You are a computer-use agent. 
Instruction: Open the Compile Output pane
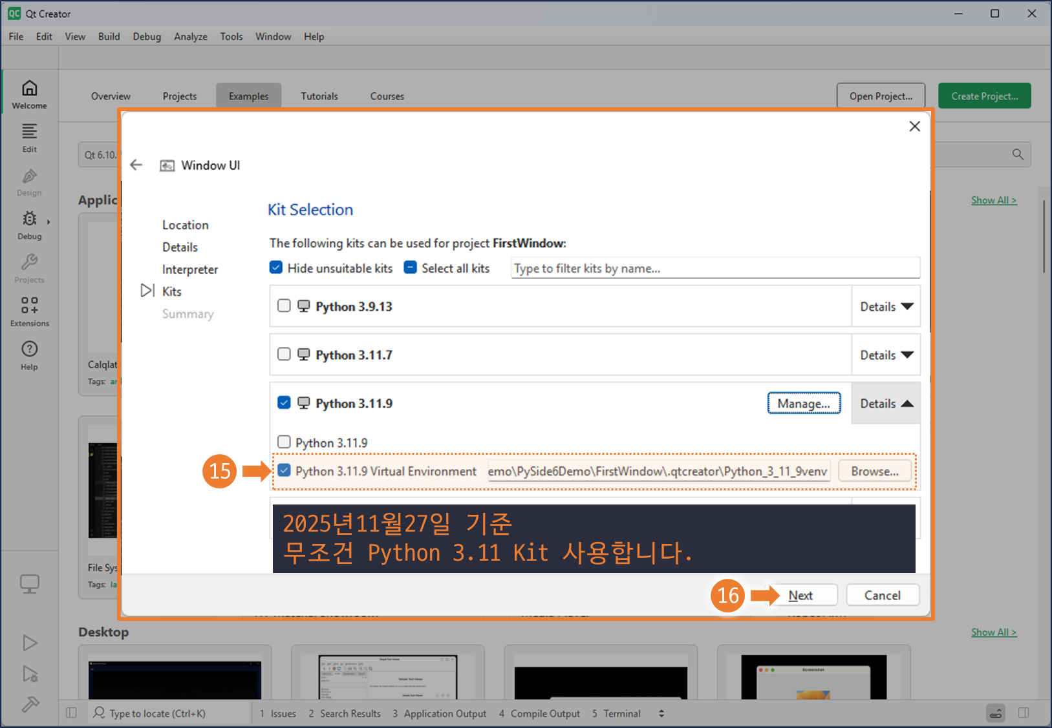tap(539, 713)
